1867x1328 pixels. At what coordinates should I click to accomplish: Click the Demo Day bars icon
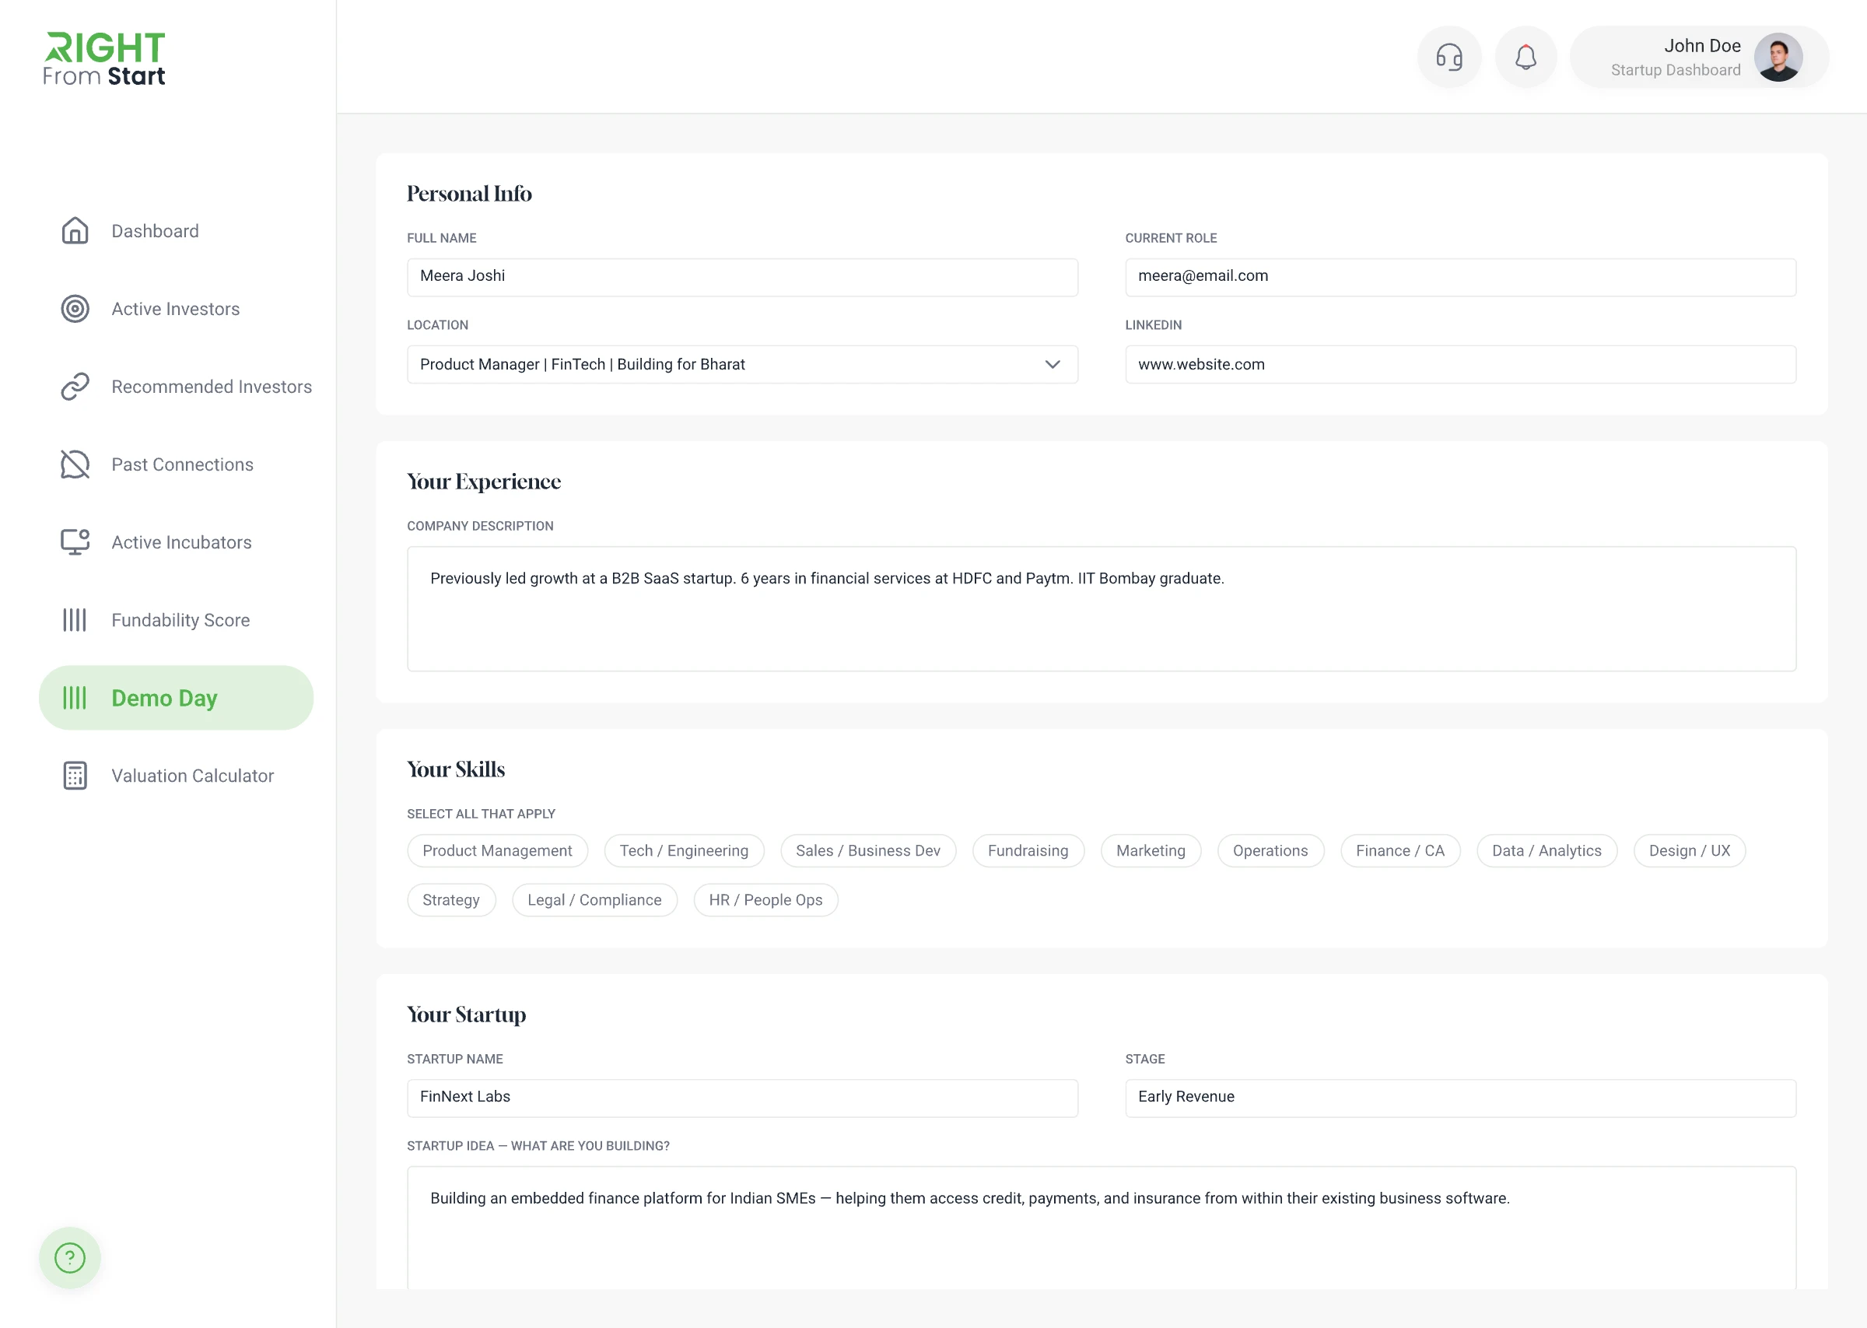(75, 698)
